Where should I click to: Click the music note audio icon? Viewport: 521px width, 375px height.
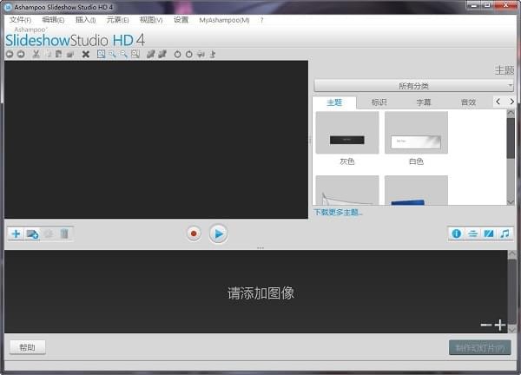click(x=505, y=234)
